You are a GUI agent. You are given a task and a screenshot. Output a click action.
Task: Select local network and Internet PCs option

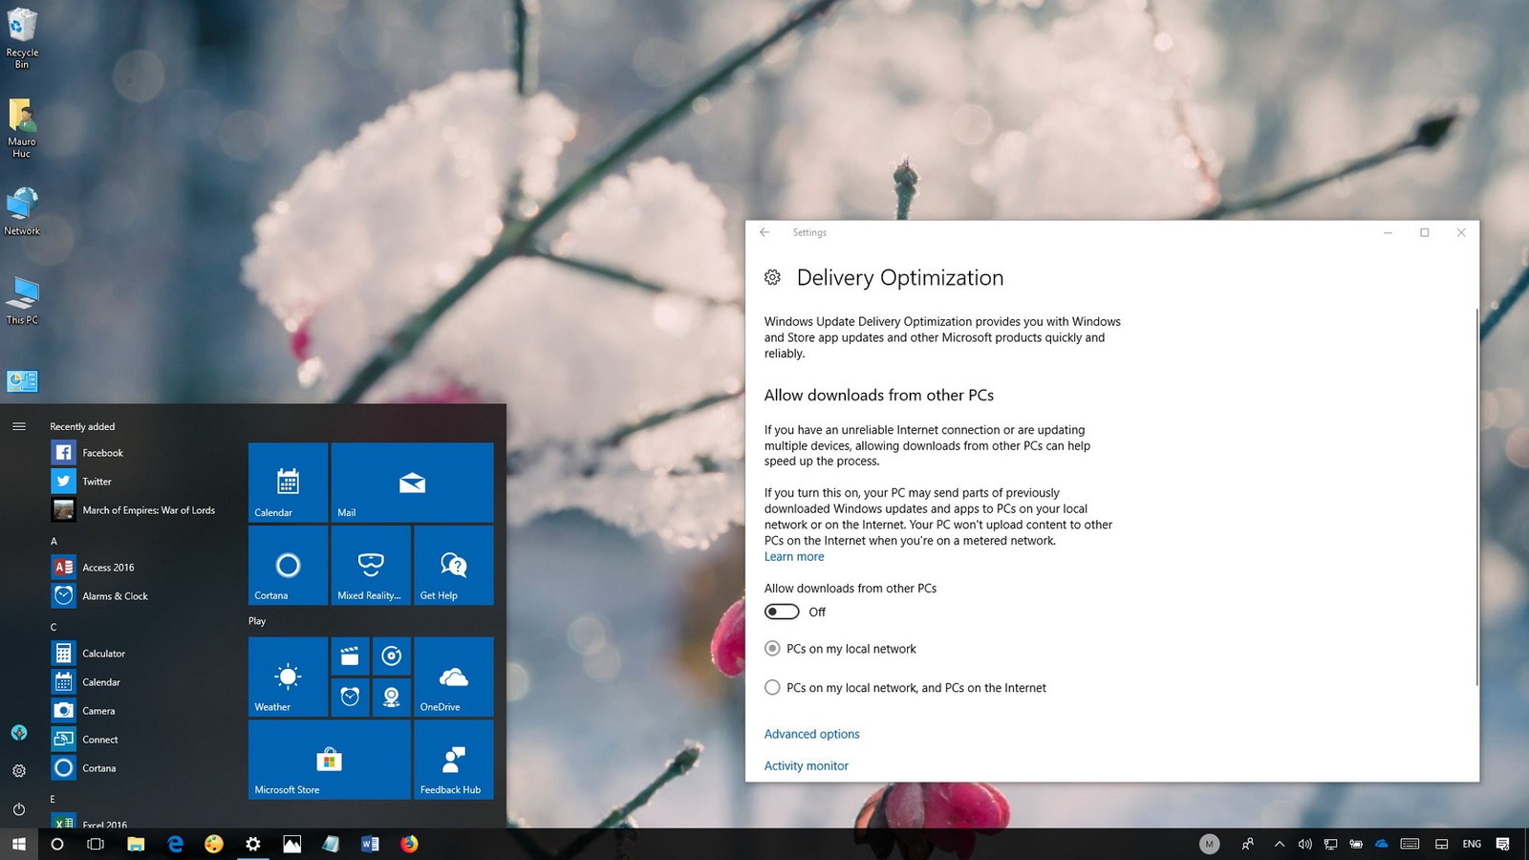click(772, 688)
